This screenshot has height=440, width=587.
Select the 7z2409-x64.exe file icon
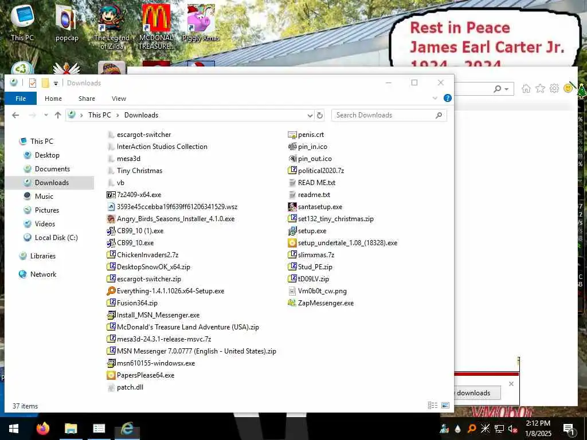111,195
